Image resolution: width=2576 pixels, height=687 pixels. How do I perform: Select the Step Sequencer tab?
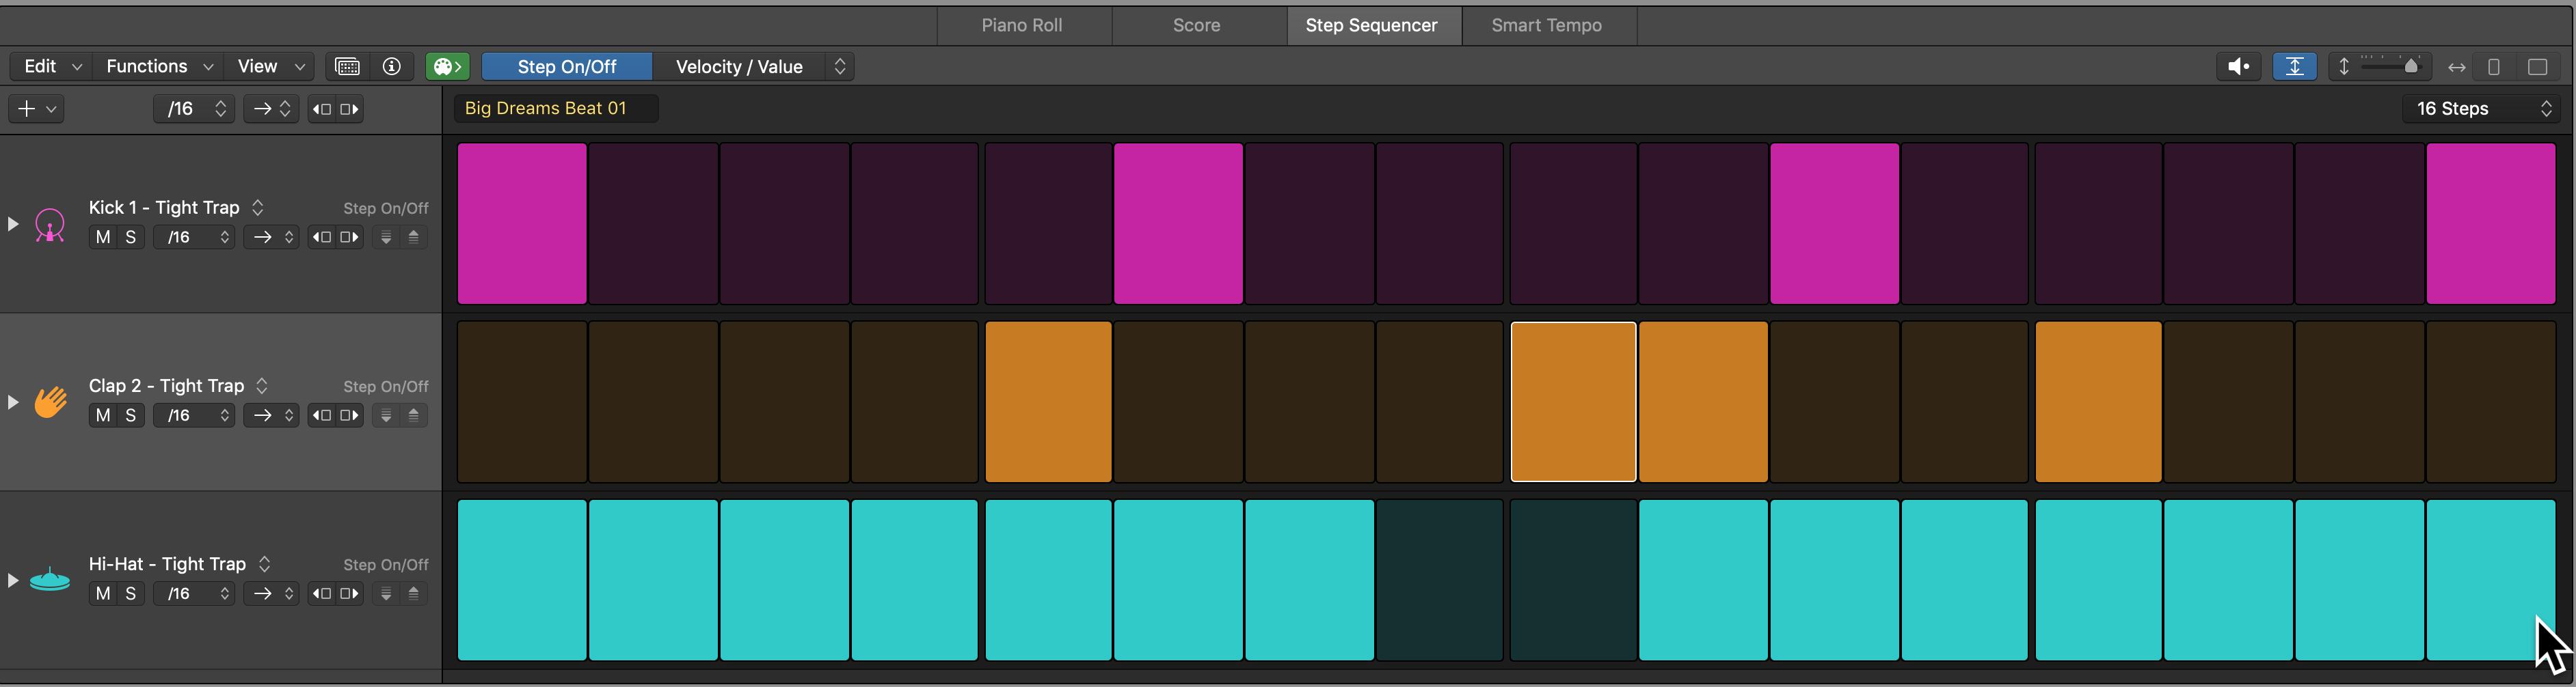pos(1372,25)
